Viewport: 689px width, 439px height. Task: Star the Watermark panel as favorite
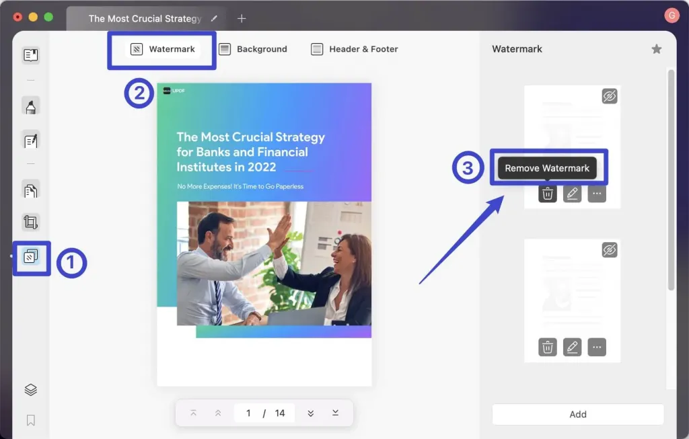[657, 49]
